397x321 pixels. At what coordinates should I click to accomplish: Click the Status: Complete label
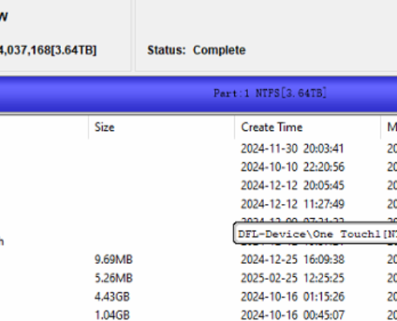click(x=196, y=51)
